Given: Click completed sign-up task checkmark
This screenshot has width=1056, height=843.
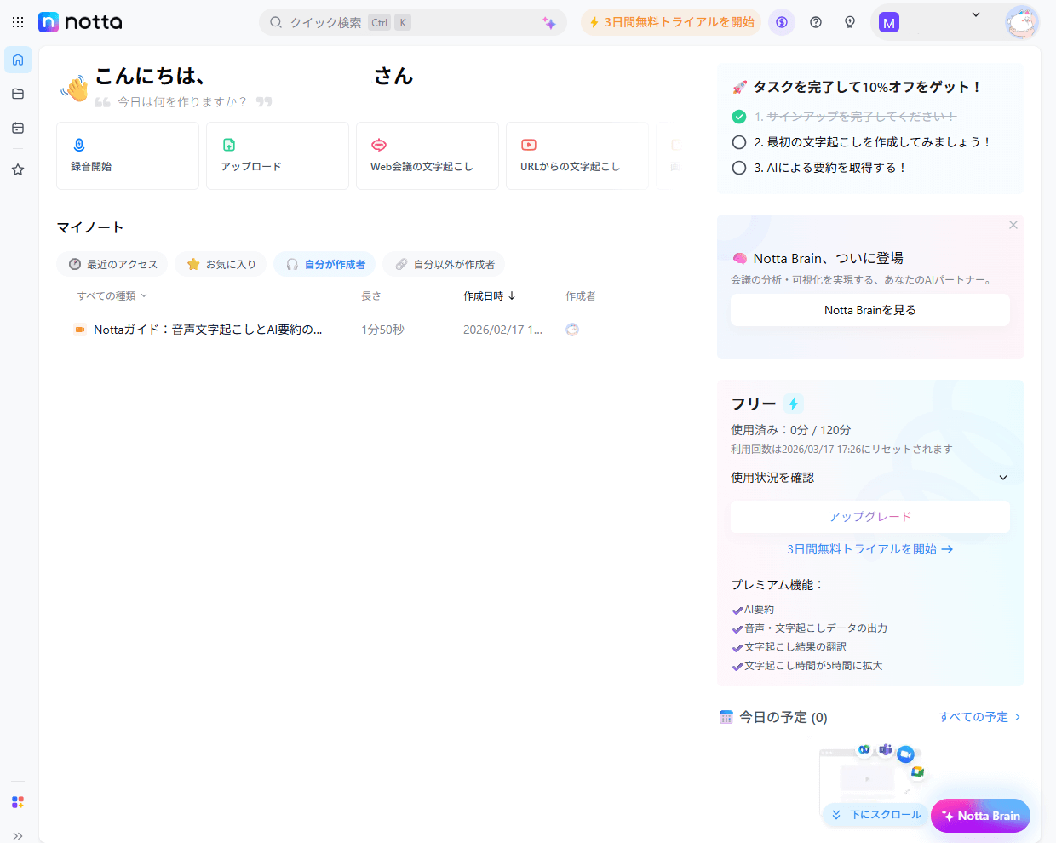Looking at the screenshot, I should tap(739, 117).
